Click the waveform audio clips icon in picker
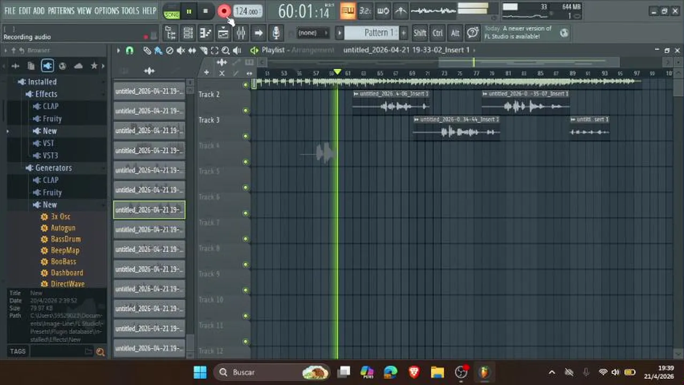Viewport: 684px width, 385px height. 149,71
